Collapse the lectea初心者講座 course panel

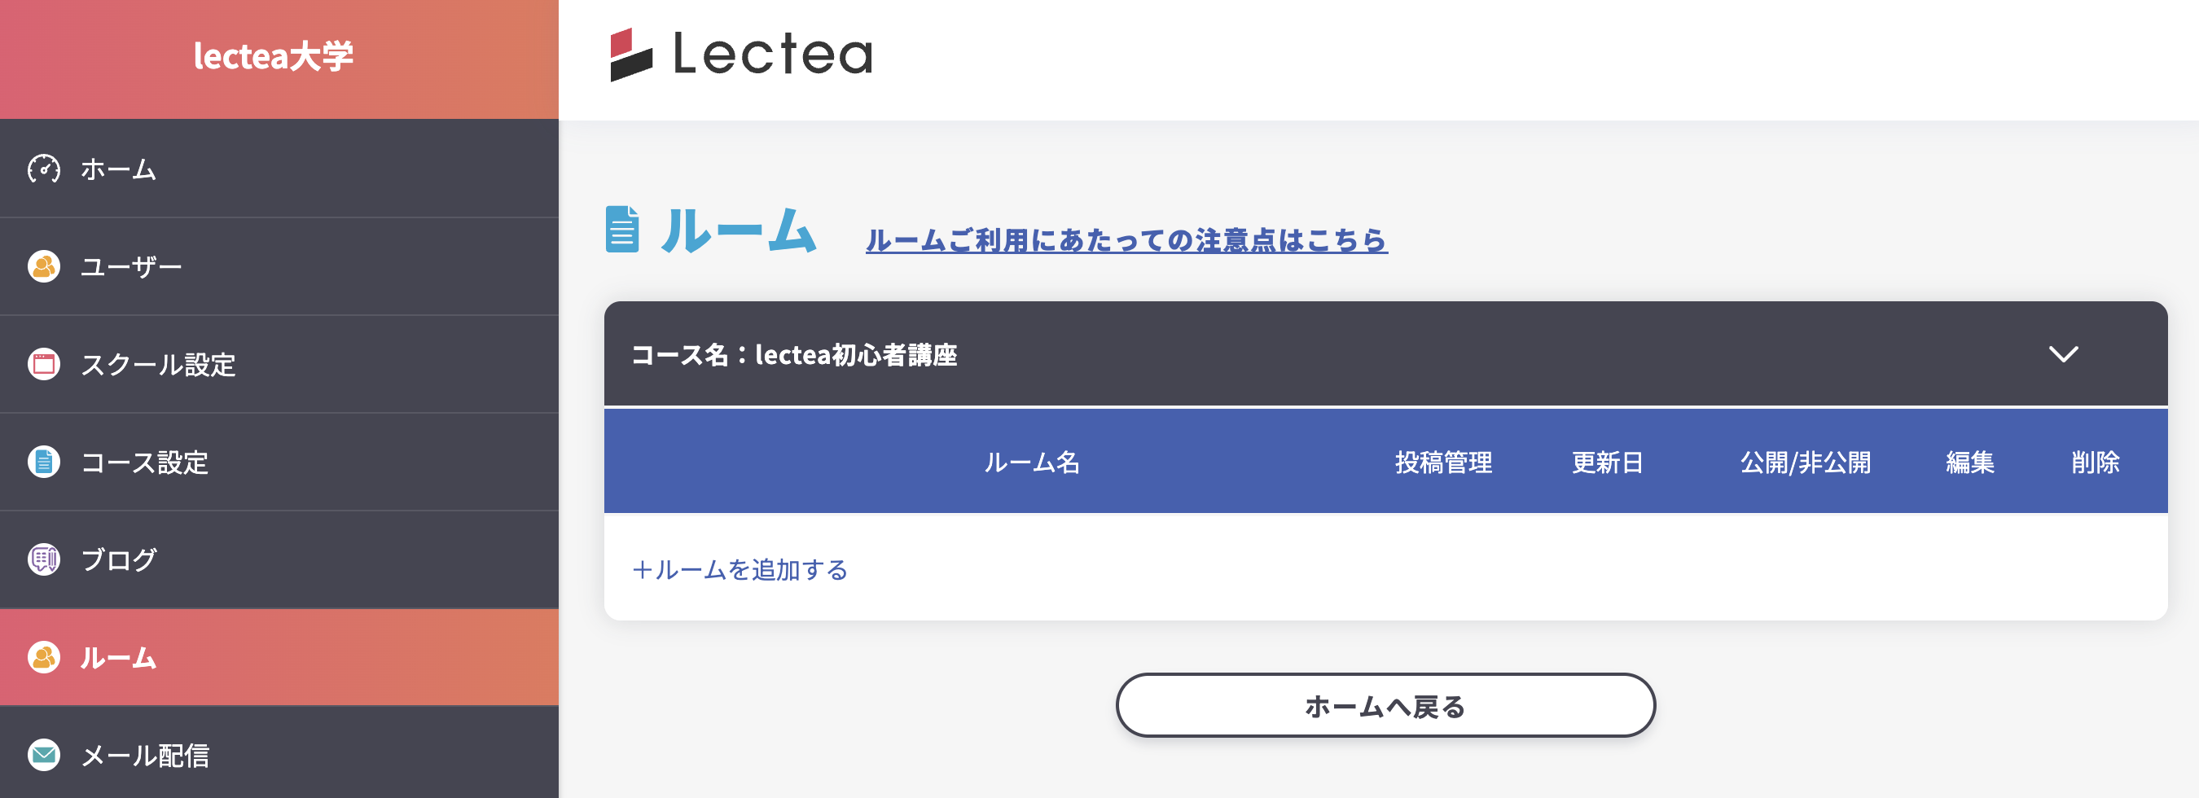click(2065, 356)
